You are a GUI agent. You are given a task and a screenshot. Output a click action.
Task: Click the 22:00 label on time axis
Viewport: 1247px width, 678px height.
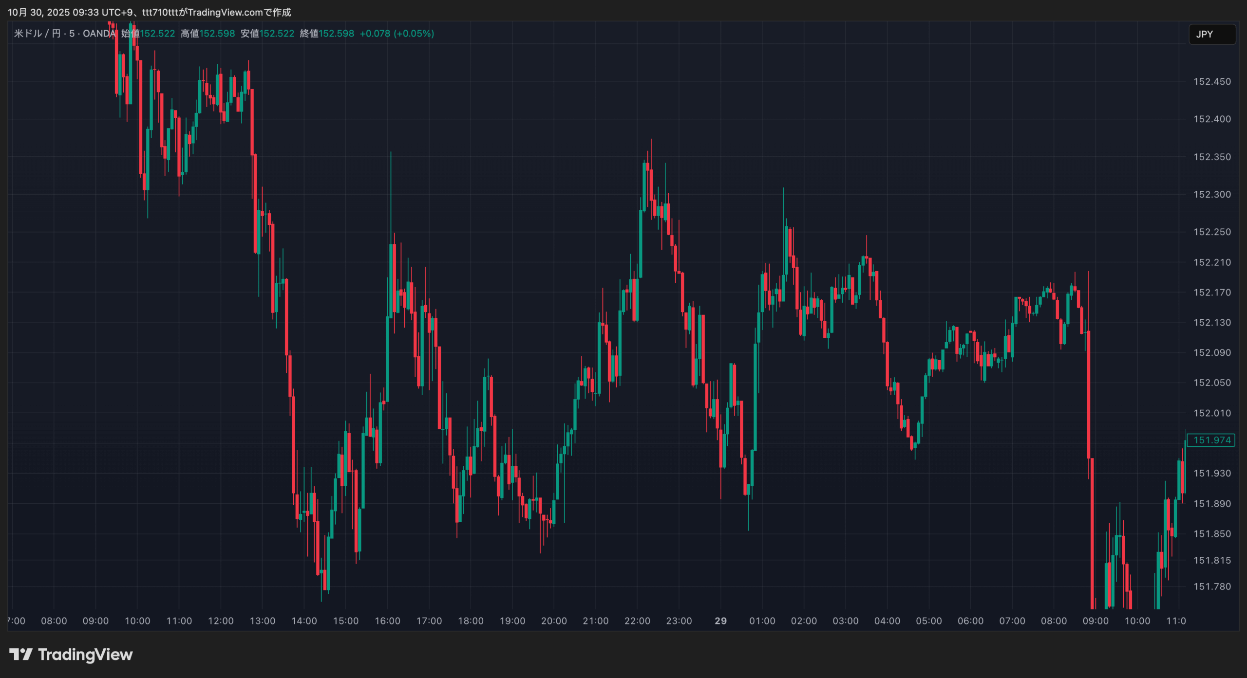tap(637, 621)
